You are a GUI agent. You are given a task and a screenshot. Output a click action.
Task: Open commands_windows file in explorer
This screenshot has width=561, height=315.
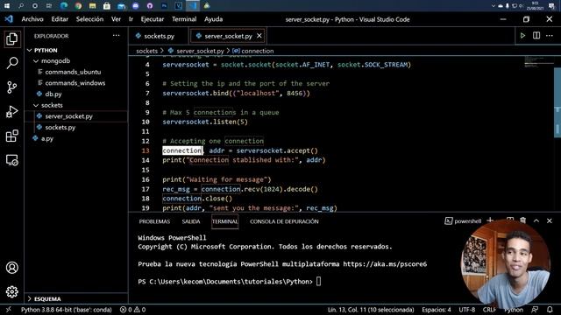click(x=76, y=83)
